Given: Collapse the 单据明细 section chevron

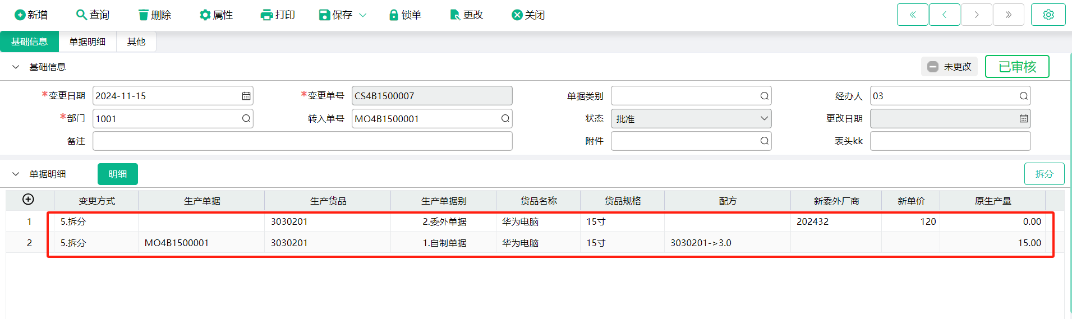Looking at the screenshot, I should [x=16, y=174].
